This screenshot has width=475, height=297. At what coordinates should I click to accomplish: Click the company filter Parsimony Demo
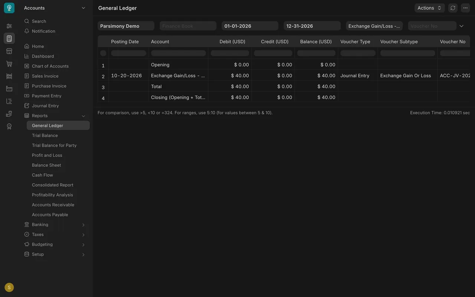point(126,26)
